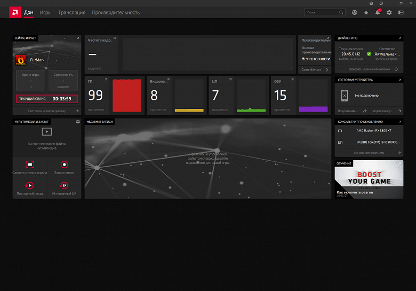
Task: Click the bug report icon in title bar
Action: (371, 3)
